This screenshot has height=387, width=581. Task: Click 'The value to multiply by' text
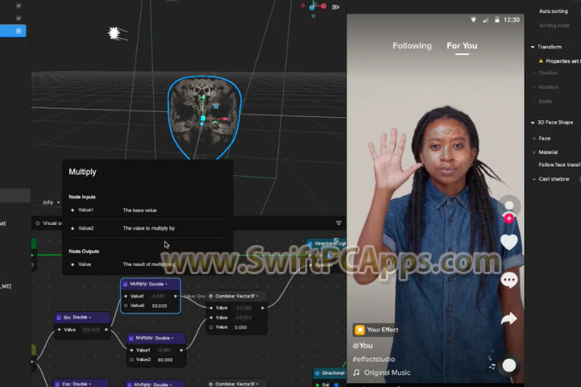(x=148, y=228)
